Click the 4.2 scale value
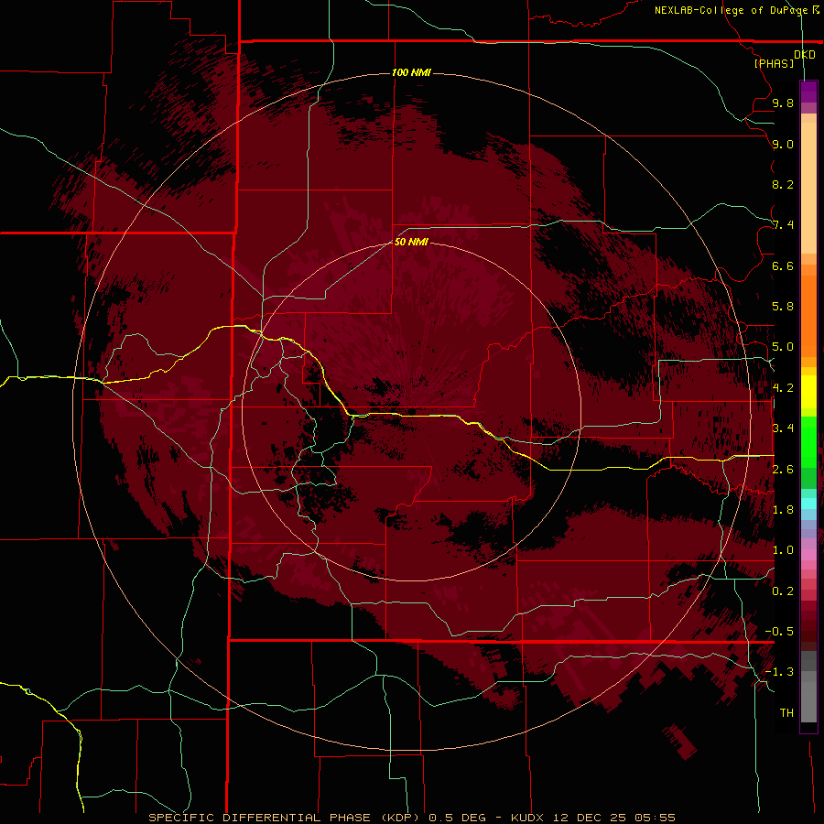The width and height of the screenshot is (824, 824). 783,387
